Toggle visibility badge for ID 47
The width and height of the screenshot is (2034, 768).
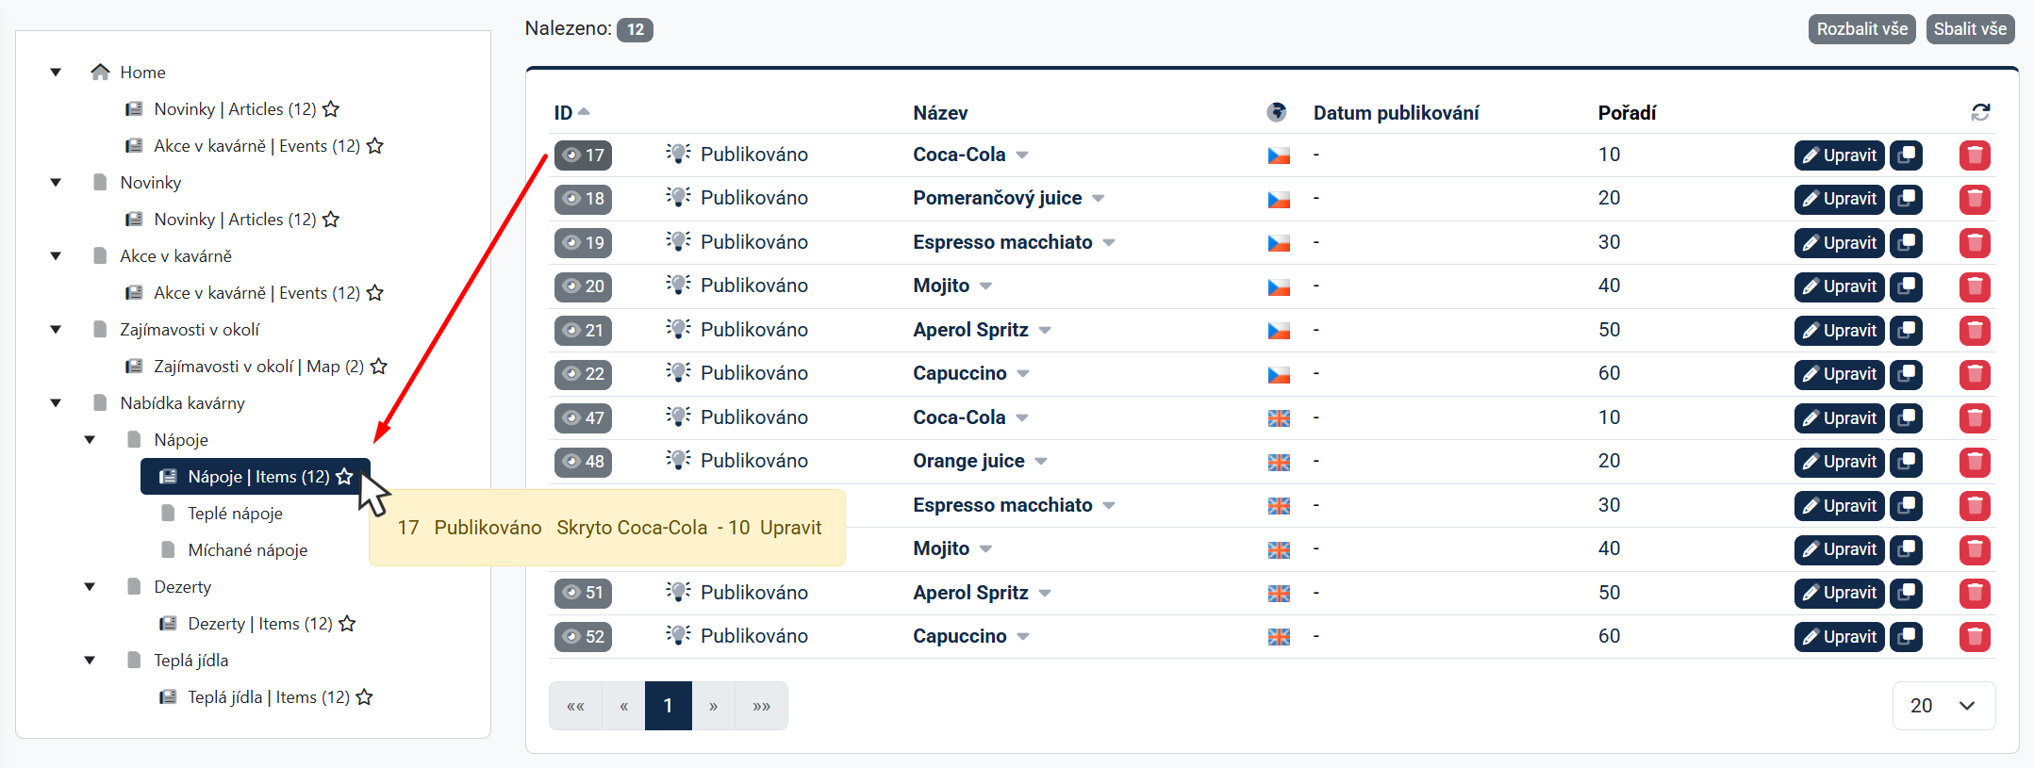click(583, 418)
